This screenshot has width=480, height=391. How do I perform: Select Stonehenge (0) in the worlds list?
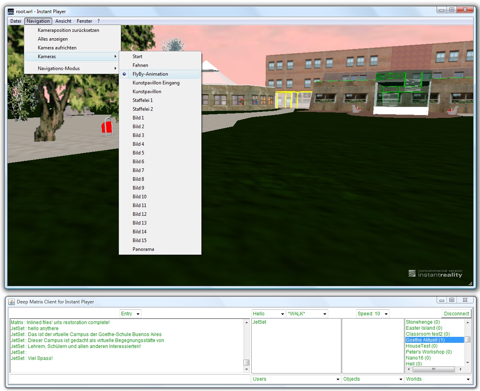tap(423, 322)
